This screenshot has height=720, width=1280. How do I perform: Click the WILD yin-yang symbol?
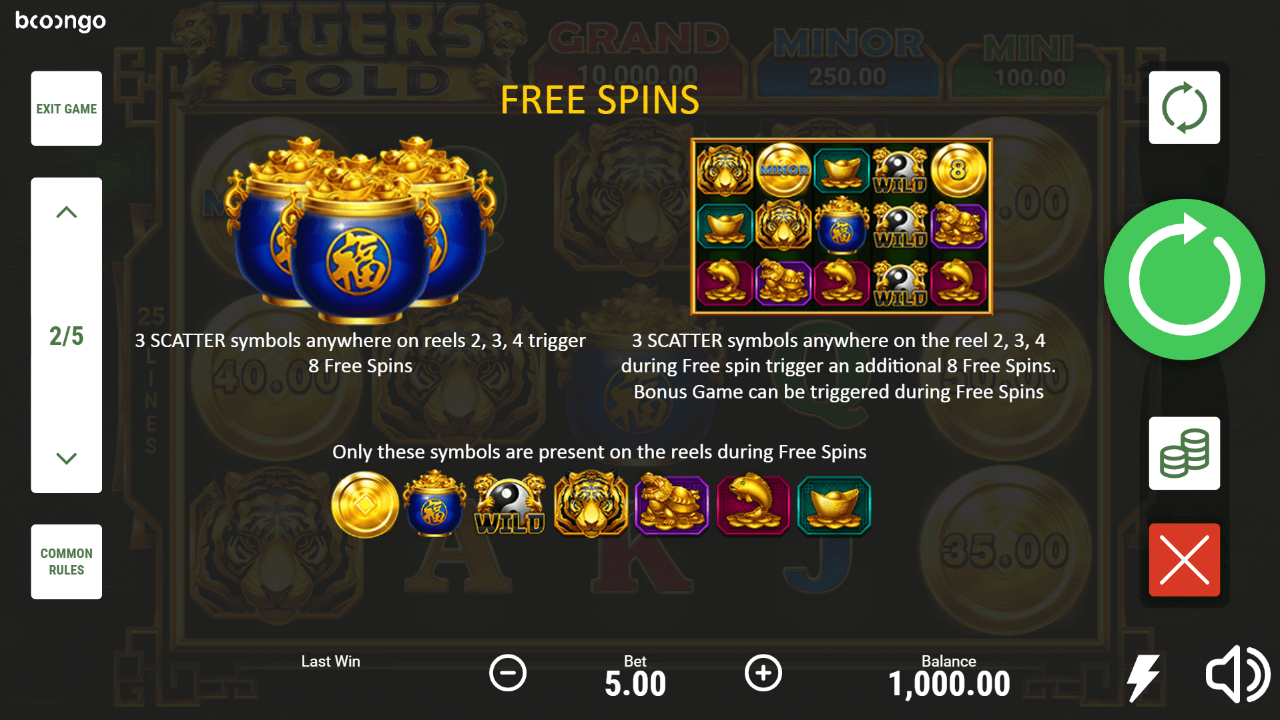[510, 505]
